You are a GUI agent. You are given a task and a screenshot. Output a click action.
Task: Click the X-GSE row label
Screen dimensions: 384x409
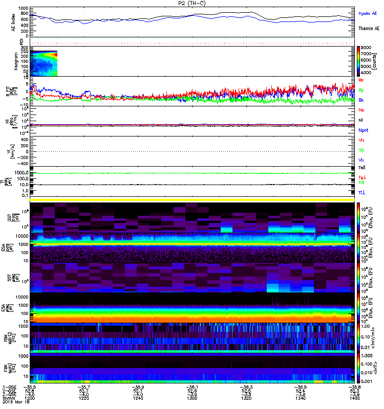pos(9,387)
